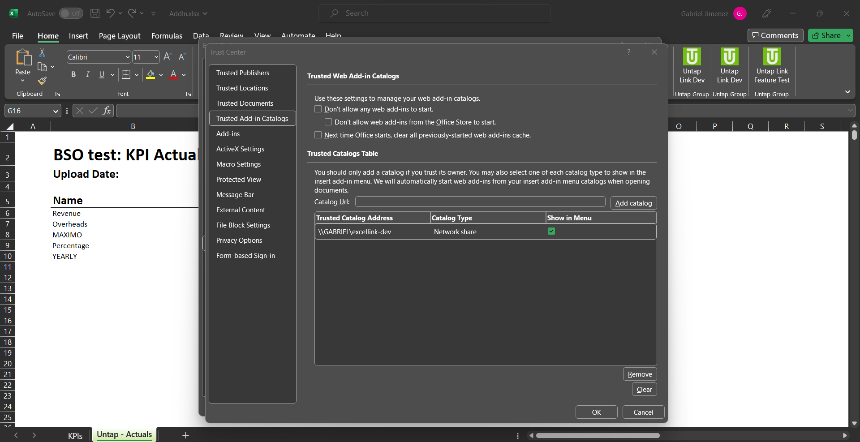Expand the underline style dropdown arrow

pyautogui.click(x=112, y=75)
